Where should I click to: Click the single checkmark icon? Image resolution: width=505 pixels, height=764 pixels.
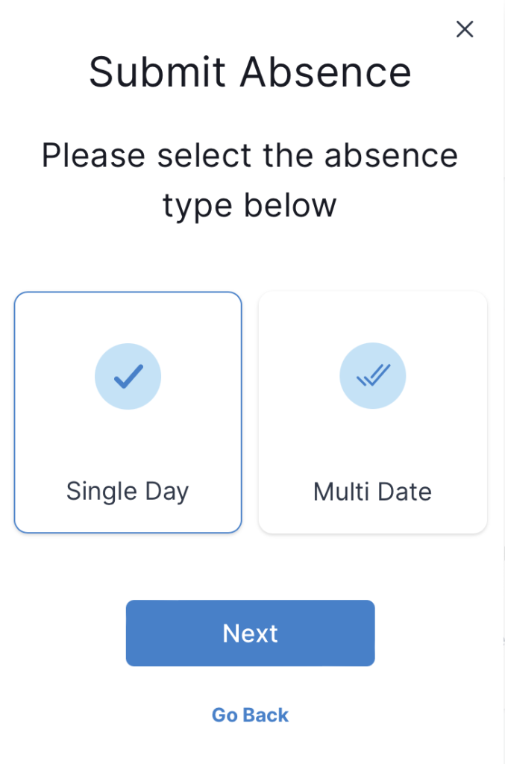(128, 377)
